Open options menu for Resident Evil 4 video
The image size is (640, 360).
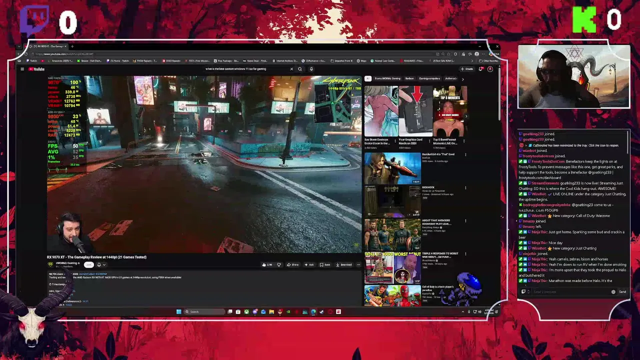coord(465,155)
